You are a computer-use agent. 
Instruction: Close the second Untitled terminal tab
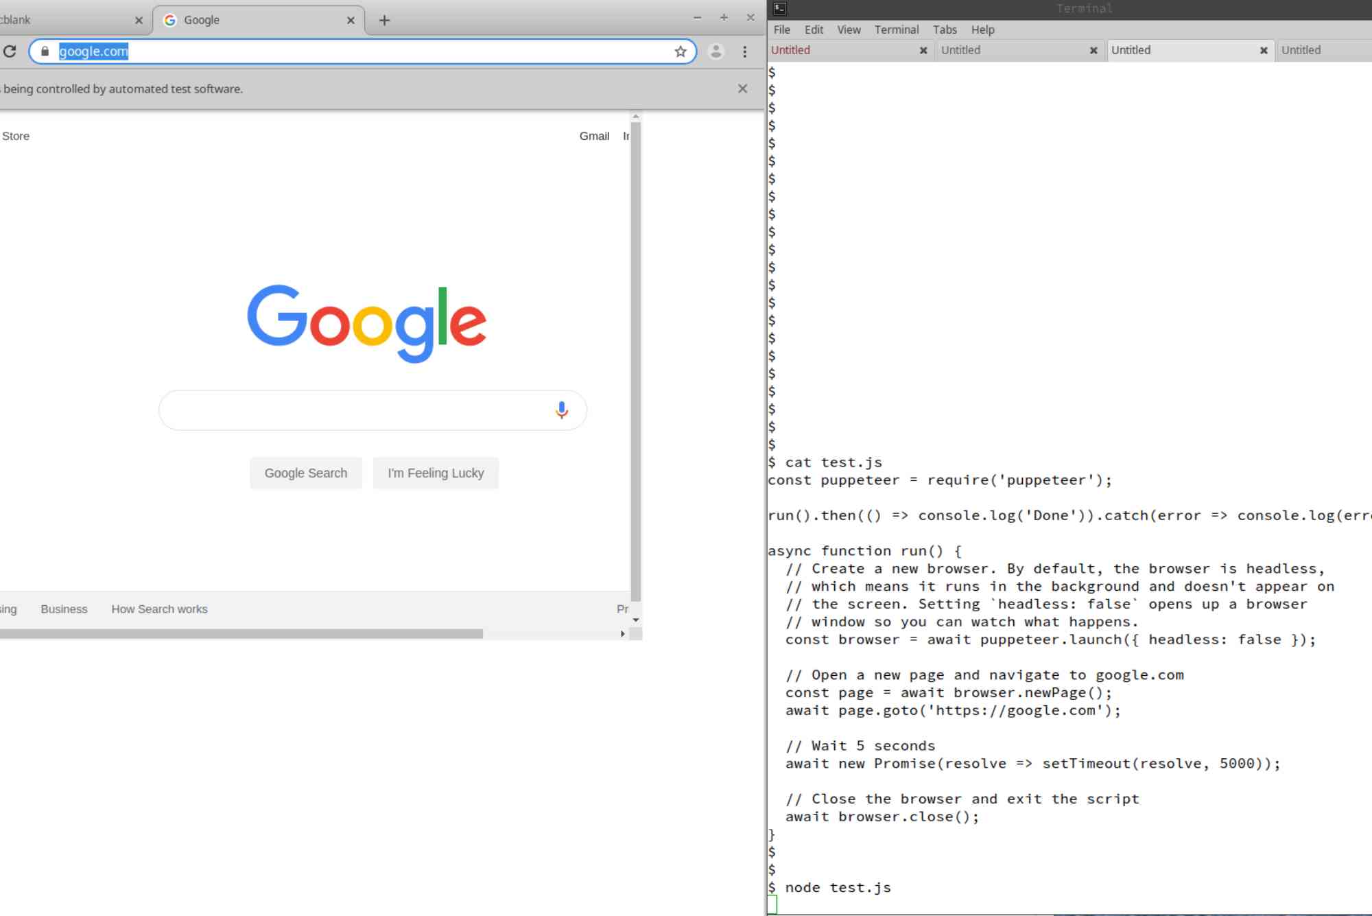pyautogui.click(x=1093, y=50)
